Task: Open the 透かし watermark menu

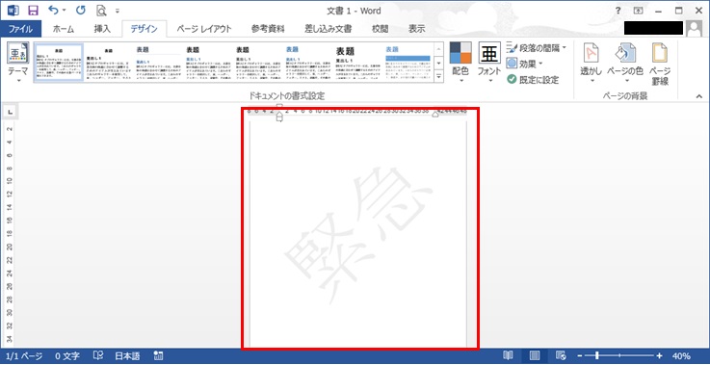Action: click(x=592, y=63)
